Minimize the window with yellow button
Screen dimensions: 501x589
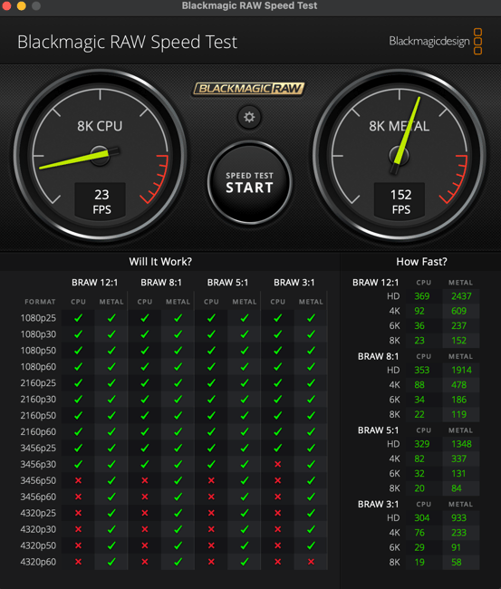(22, 5)
